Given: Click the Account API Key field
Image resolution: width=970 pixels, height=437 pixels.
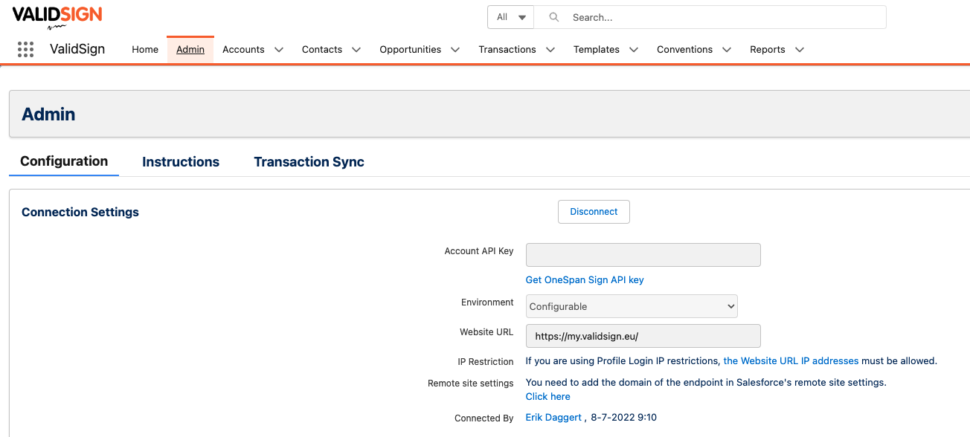Looking at the screenshot, I should pos(643,255).
